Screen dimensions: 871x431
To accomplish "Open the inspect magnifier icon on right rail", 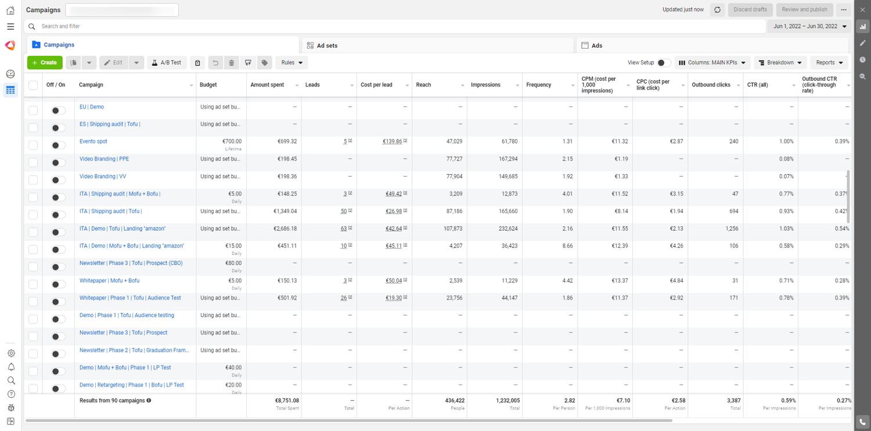I will coord(863,76).
